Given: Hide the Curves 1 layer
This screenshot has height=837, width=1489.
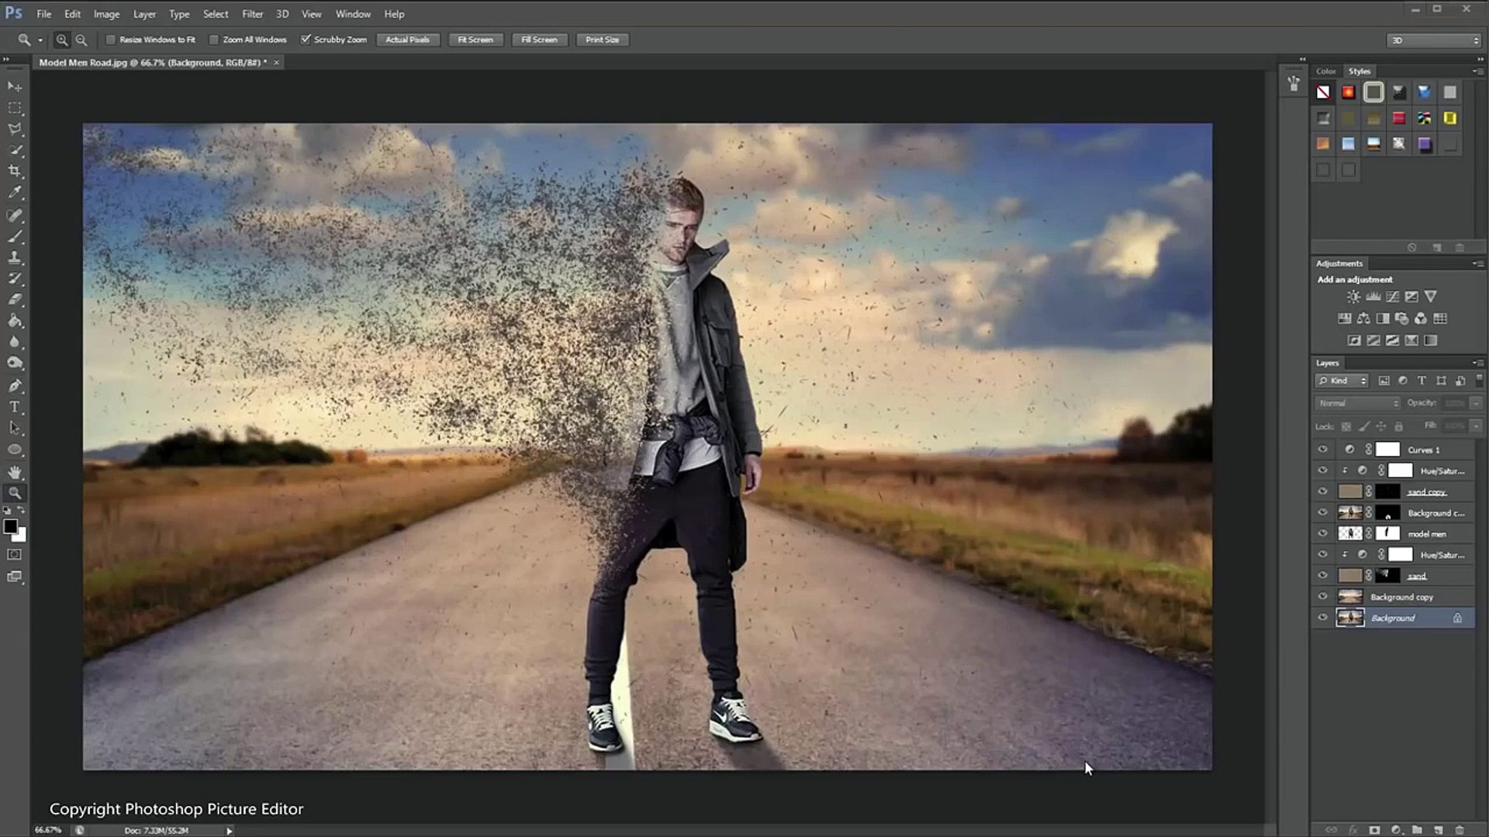Looking at the screenshot, I should point(1322,449).
